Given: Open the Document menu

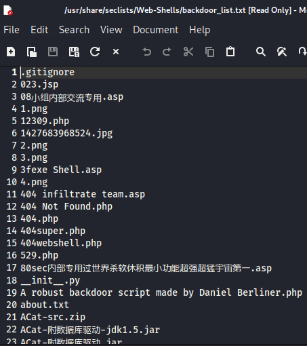Looking at the screenshot, I should [x=156, y=30].
